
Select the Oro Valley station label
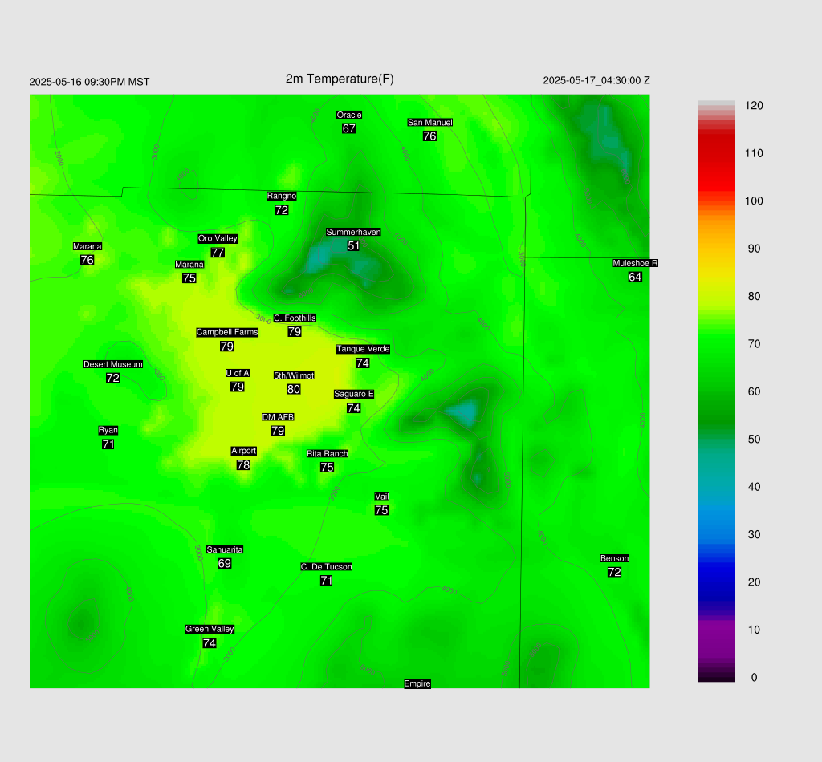coord(218,238)
